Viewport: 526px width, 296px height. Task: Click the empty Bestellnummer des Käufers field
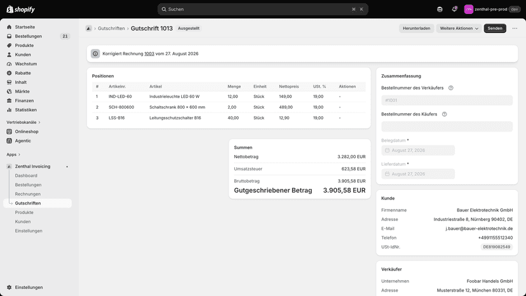pos(447,126)
